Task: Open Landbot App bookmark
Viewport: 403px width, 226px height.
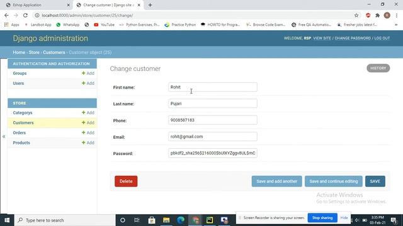Action: coord(38,24)
